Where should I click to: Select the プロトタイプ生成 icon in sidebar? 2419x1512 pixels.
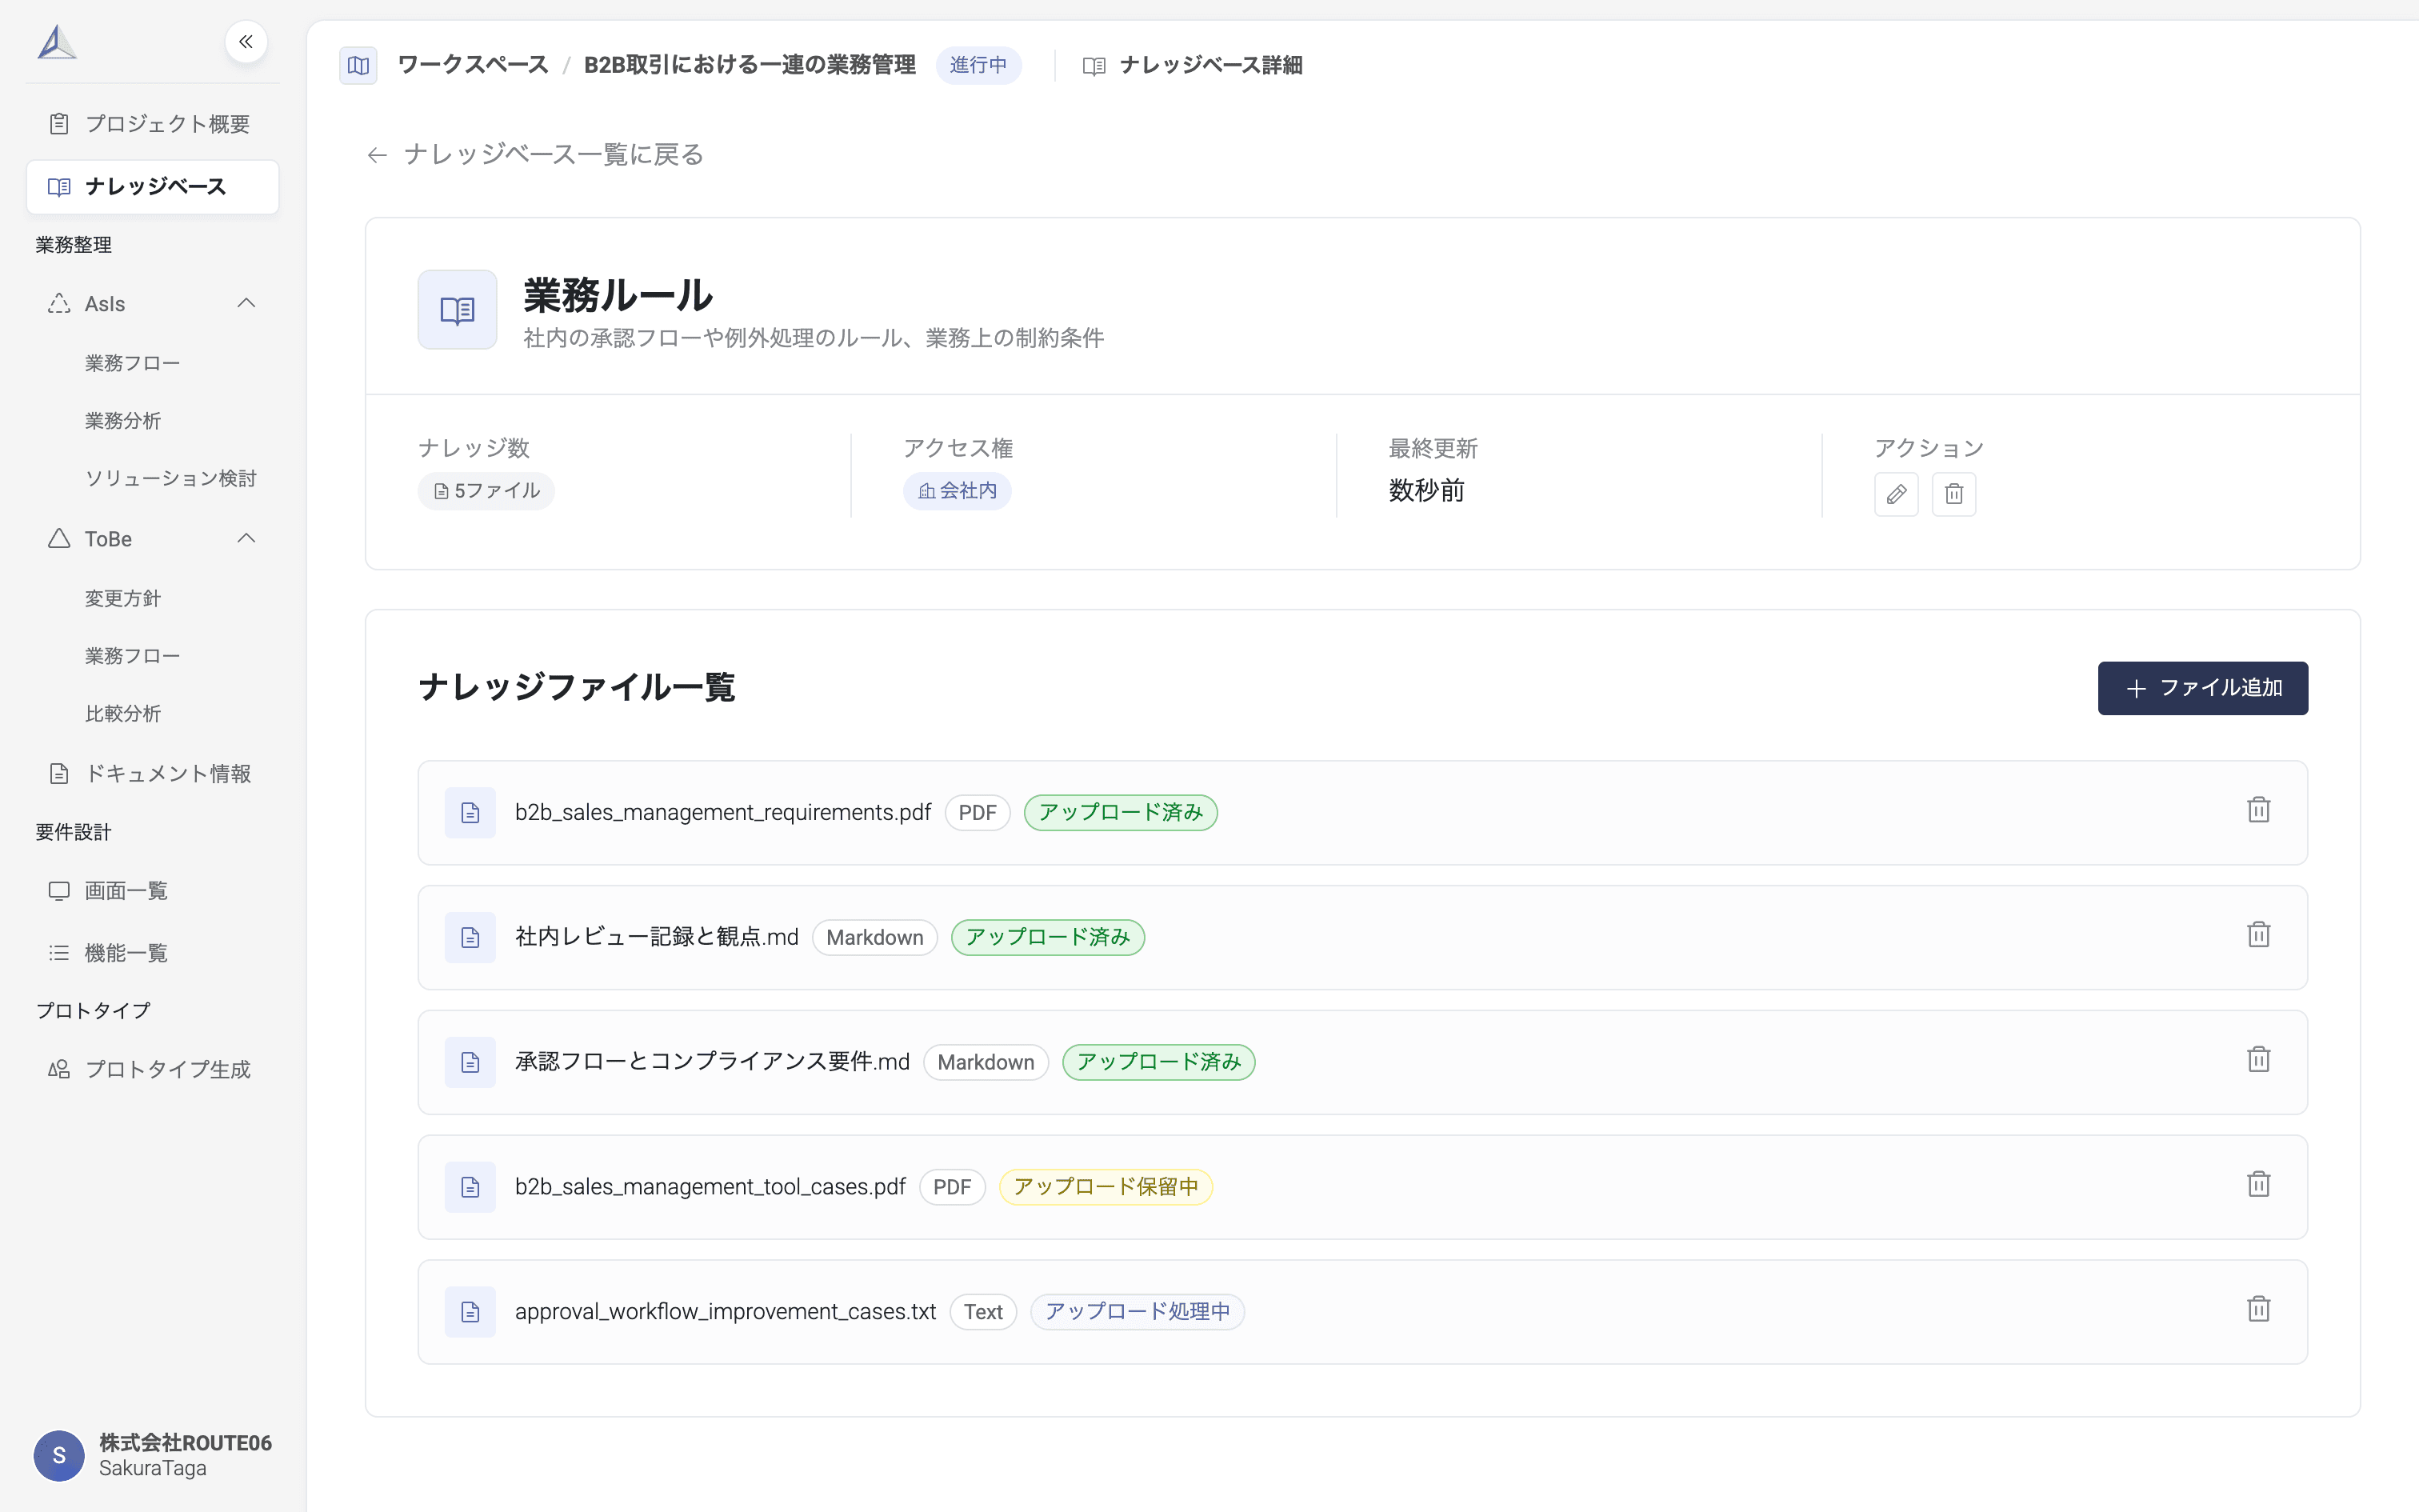[58, 1068]
